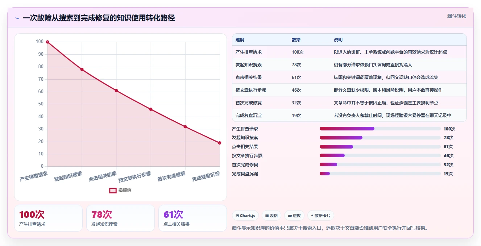Click the chart point for 首次完成修复
Viewport: 481px width, 246px height.
[x=185, y=126]
